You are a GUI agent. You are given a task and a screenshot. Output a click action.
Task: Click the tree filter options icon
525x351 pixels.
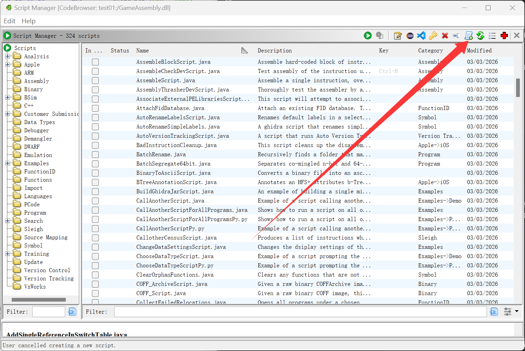tap(72, 312)
